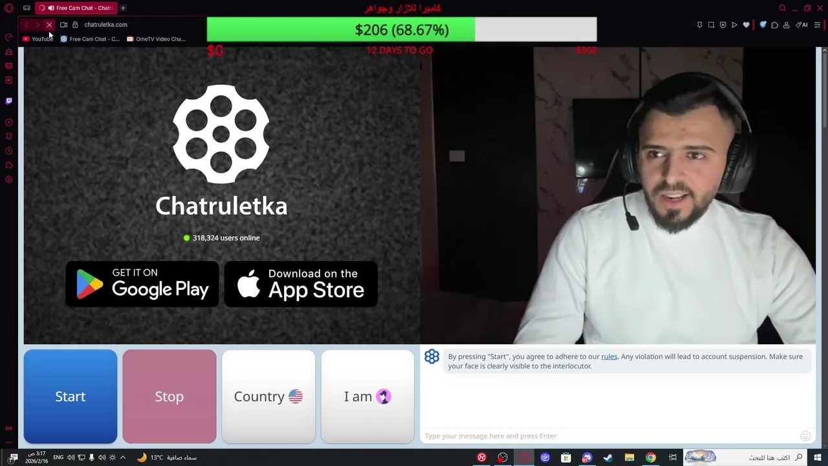Click the webcam video feed
This screenshot has width=828, height=466.
click(618, 195)
